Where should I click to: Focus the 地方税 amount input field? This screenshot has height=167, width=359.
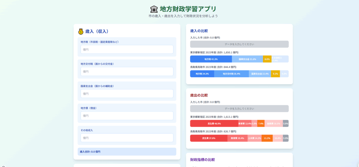pos(127,50)
